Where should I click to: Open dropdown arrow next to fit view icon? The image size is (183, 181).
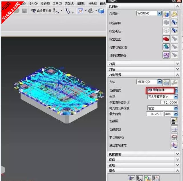click(x=86, y=11)
